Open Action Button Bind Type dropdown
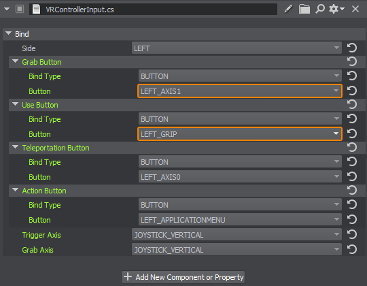Viewport: 367px width, 286px height. 240,205
